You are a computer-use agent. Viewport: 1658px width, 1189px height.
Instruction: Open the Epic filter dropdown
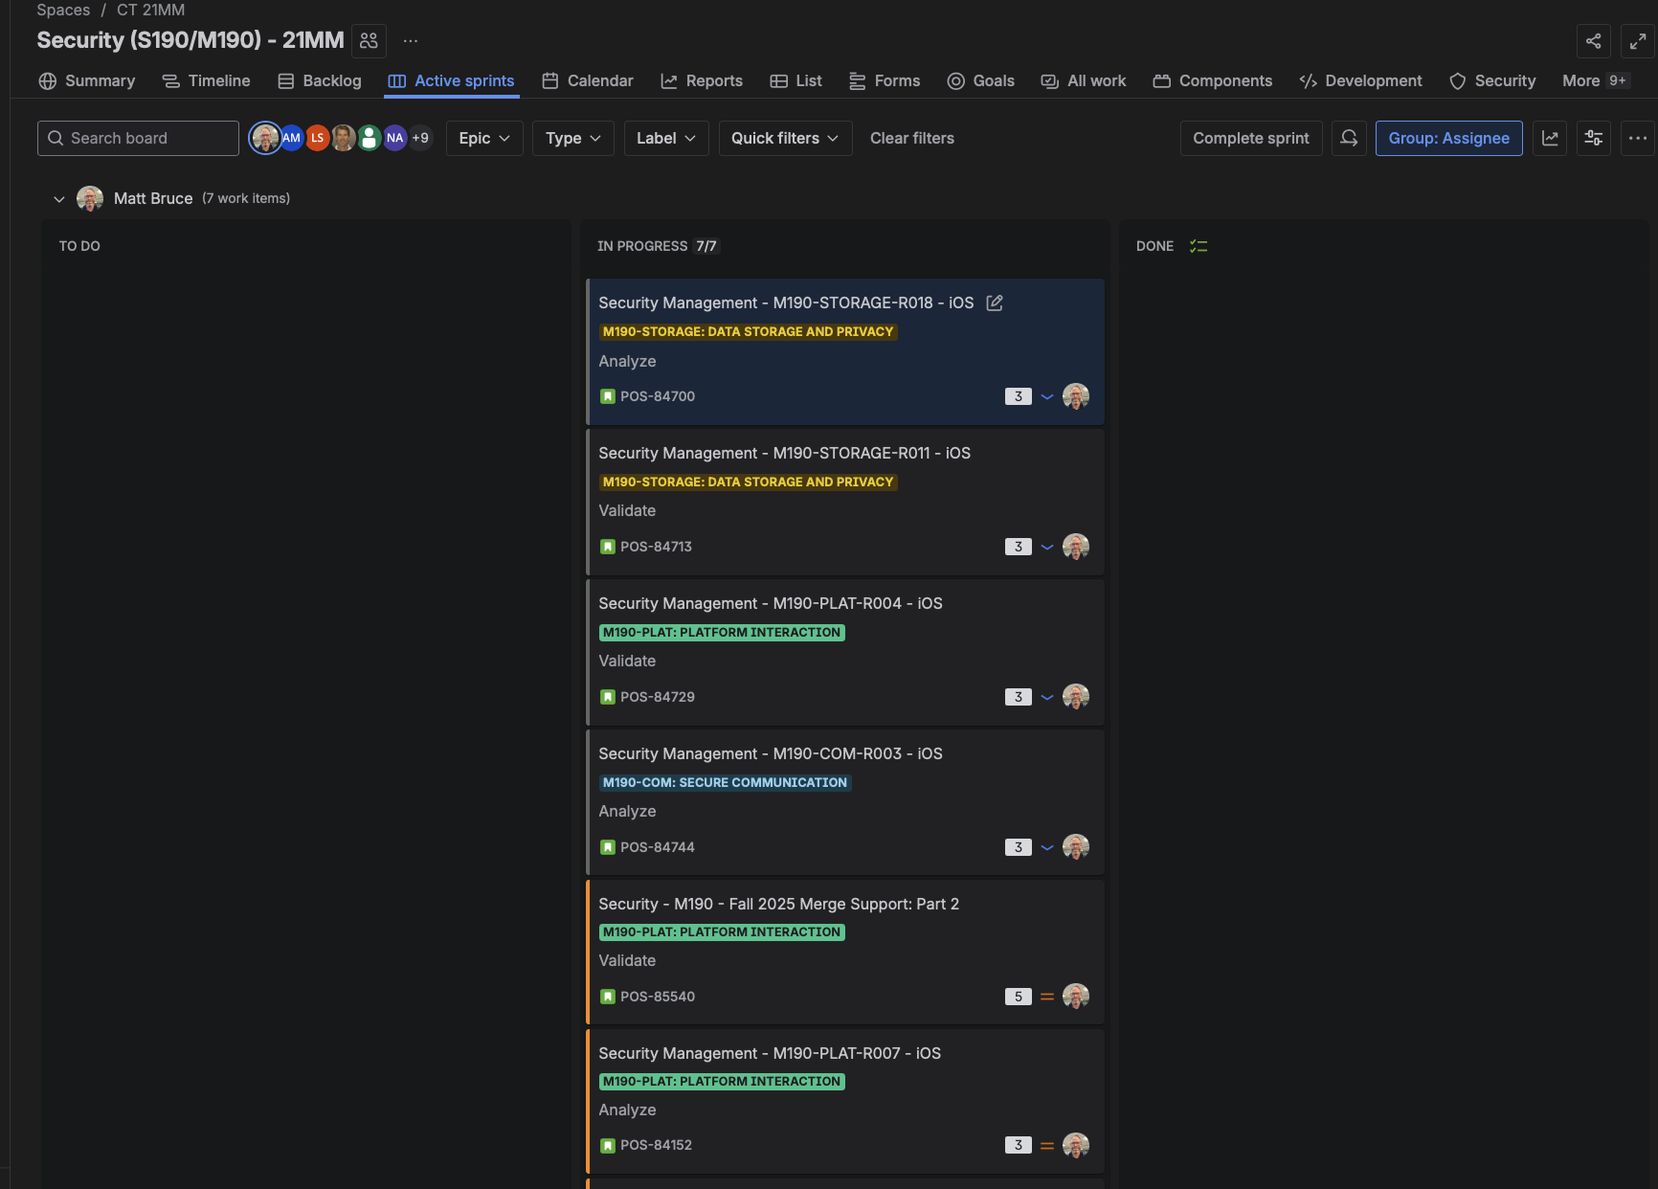(x=484, y=138)
